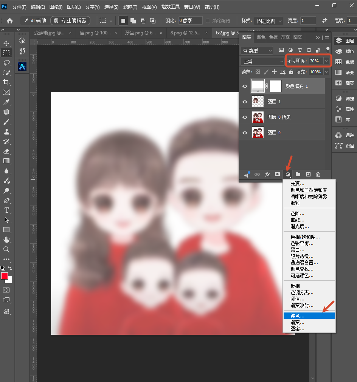357x382 pixels.
Task: Create a new layer group folder
Action: coord(298,175)
